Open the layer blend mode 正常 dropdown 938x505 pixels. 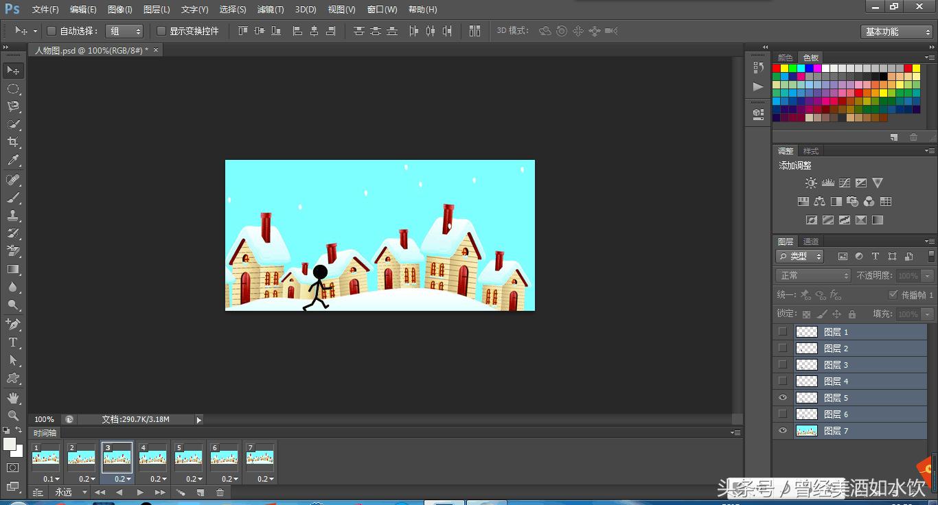(814, 275)
